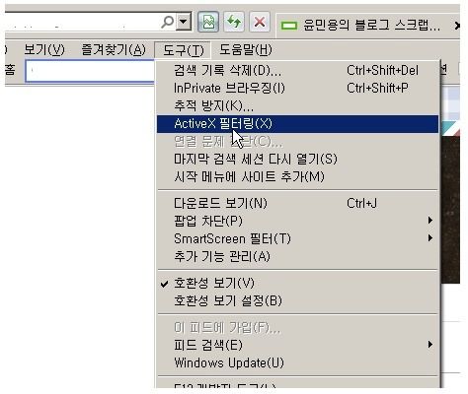Image resolution: width=468 pixels, height=394 pixels.
Task: Uncheck 호환성 보기(V) option
Action: [297, 283]
